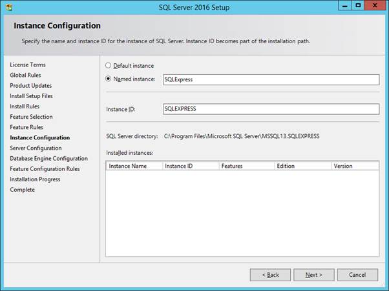Image resolution: width=389 pixels, height=291 pixels.
Task: Select Database Engine Configuration step
Action: pyautogui.click(x=49, y=158)
